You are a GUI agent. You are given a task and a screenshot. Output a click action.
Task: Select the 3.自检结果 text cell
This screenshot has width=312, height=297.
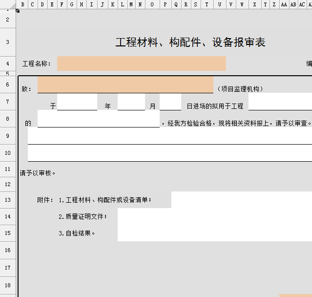coord(77,233)
